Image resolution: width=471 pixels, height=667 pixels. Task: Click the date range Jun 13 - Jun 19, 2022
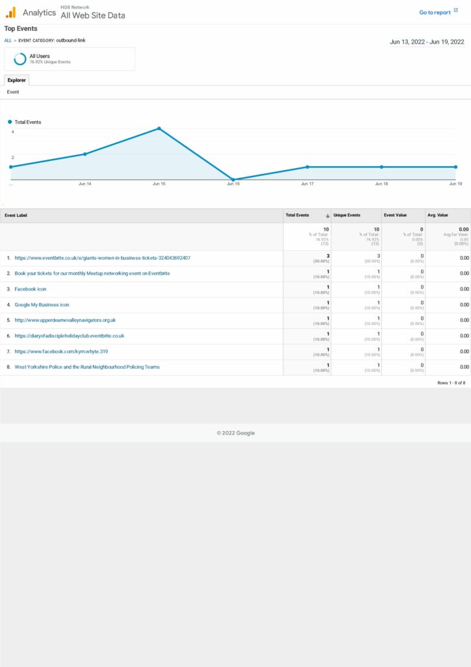[427, 42]
